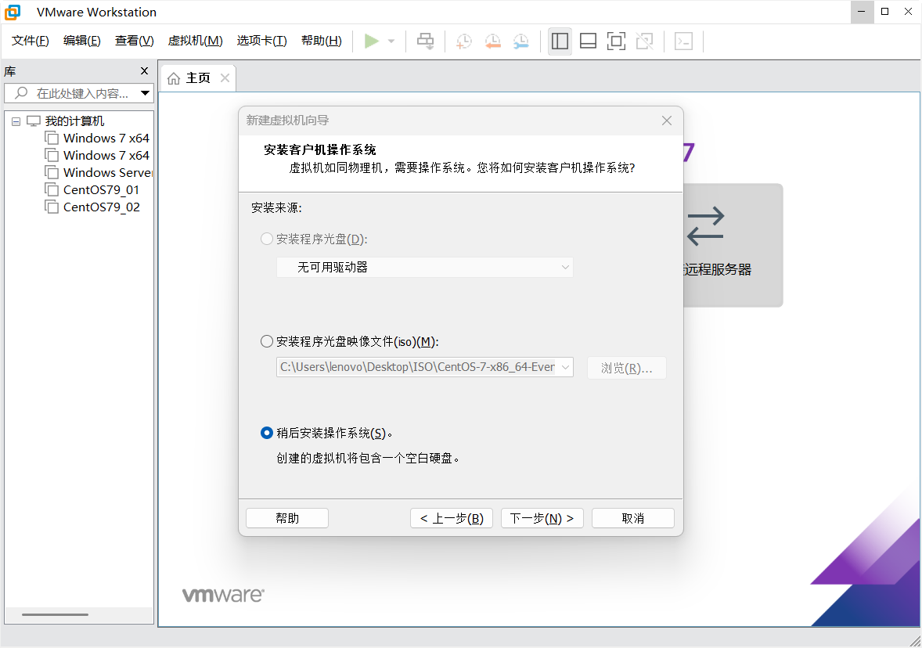Screen dimensions: 922x648
Task: Select the Windows Server VM entry
Action: [x=99, y=172]
